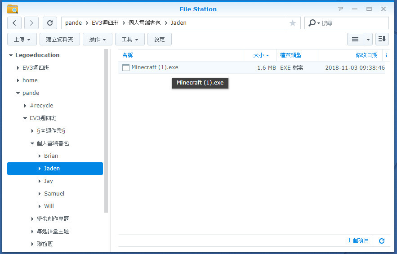Image resolution: width=397 pixels, height=254 pixels.
Task: Reload the folder with the toolbar refresh button
Action: pos(50,23)
